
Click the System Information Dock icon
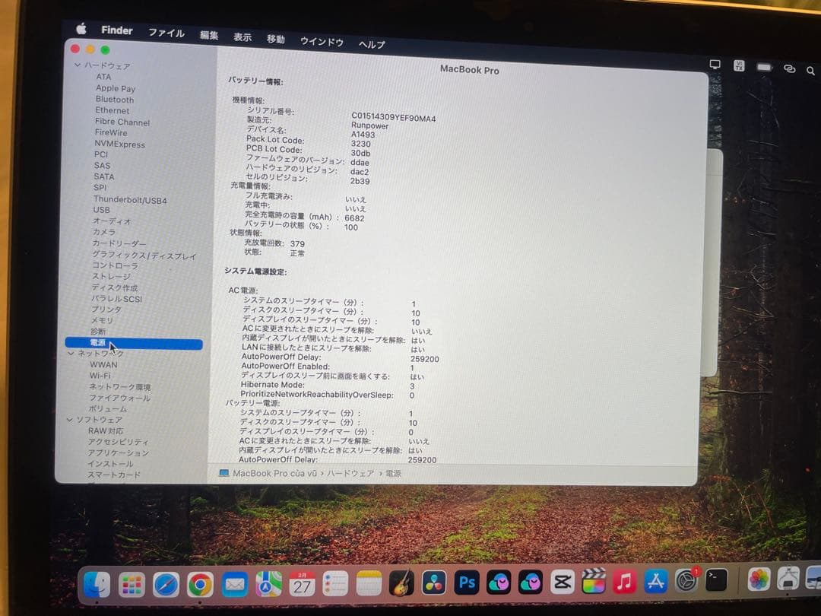pyautogui.click(x=788, y=578)
